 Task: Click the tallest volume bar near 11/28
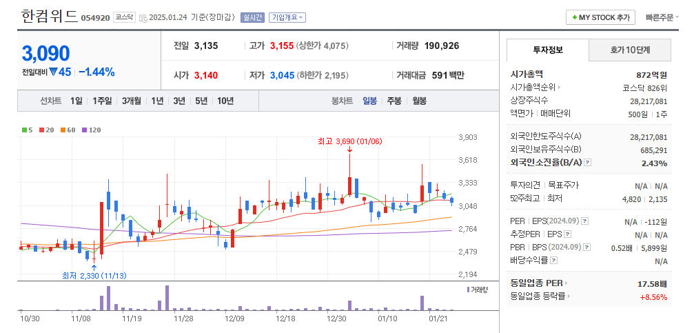(167, 298)
